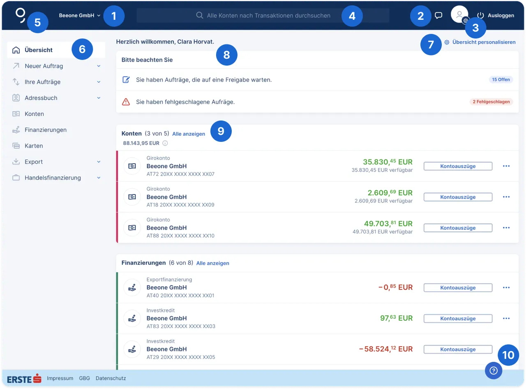The width and height of the screenshot is (526, 389).
Task: Click the account icon for AT18 Girokonto
Action: point(132,197)
